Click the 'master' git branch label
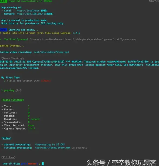The height and width of the screenshot is (166, 159). 32,164
